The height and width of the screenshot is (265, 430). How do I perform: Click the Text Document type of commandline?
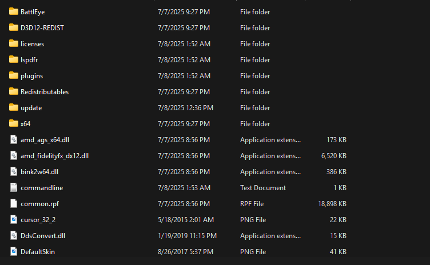click(x=263, y=187)
